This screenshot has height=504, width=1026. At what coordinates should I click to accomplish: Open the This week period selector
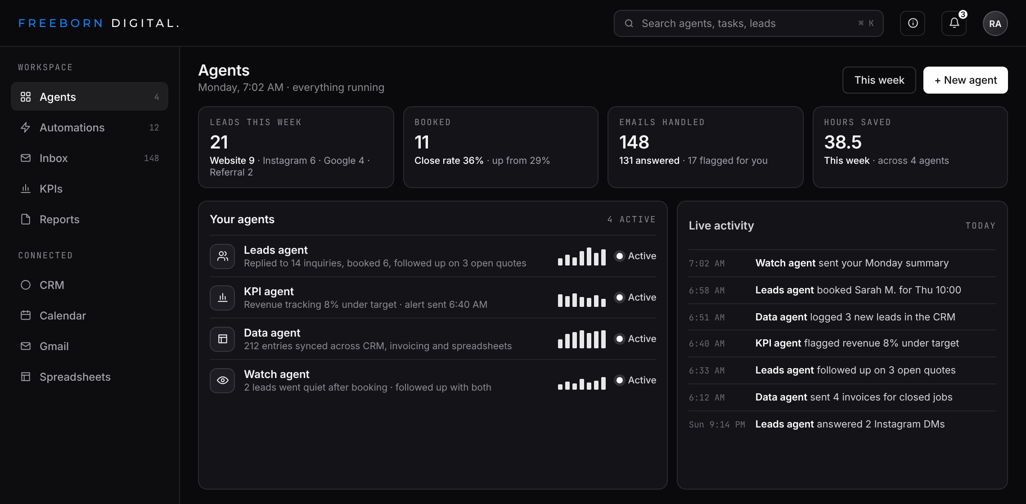(x=879, y=80)
